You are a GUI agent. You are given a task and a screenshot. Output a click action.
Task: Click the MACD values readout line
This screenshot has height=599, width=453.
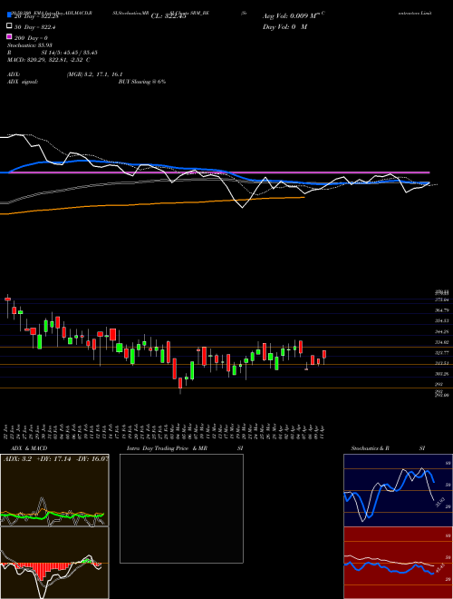coord(49,60)
